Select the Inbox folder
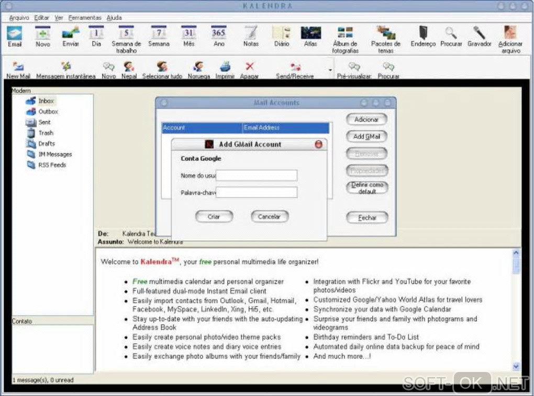534x396 pixels. [40, 101]
